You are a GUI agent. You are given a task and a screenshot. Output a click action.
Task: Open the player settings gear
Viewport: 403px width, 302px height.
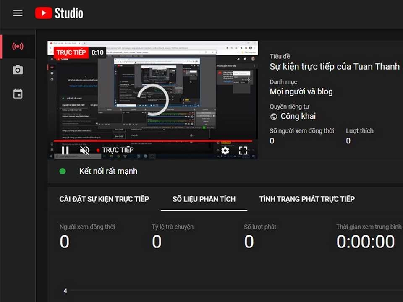(225, 150)
